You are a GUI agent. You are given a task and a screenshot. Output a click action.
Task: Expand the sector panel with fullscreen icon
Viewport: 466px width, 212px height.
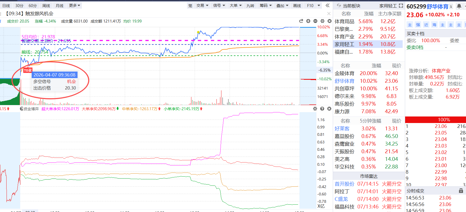pyautogui.click(x=401, y=6)
